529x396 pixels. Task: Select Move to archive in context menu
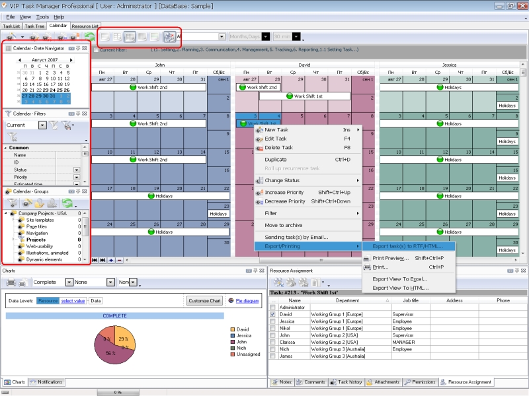coord(284,225)
